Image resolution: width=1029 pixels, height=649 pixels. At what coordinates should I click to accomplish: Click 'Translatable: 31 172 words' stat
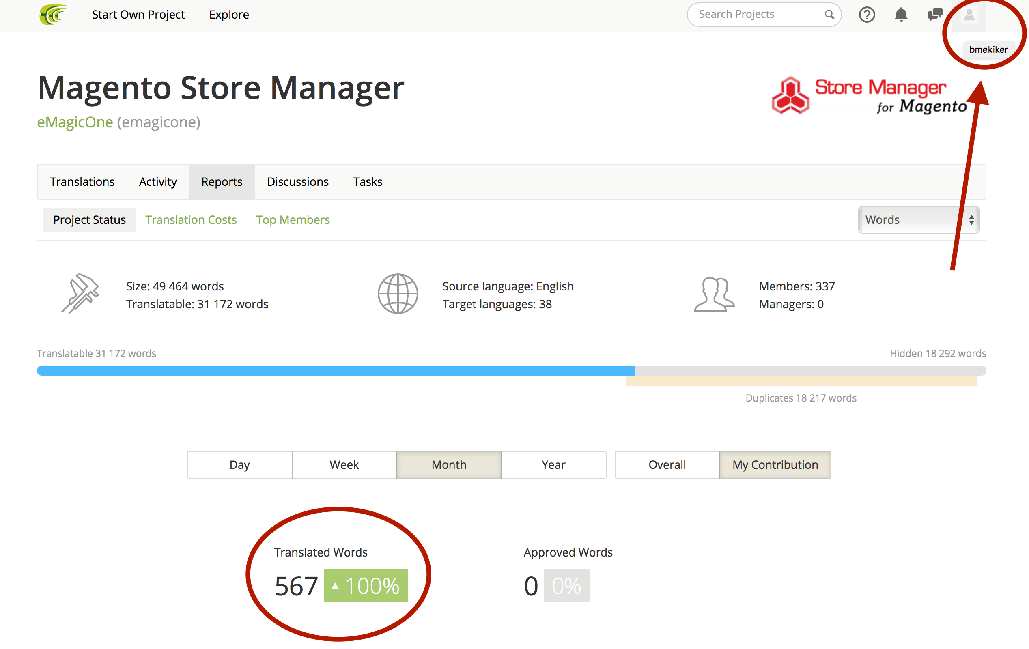tap(197, 304)
